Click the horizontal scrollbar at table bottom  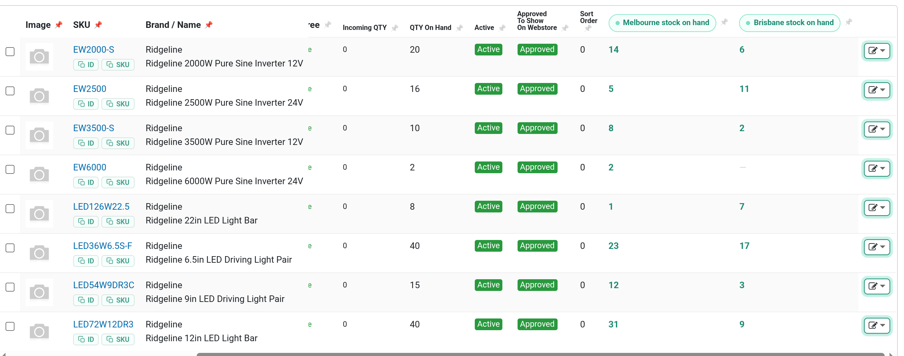tap(540, 354)
